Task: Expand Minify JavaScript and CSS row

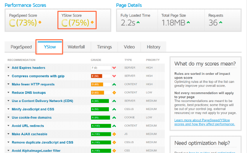Action: coord(8,109)
